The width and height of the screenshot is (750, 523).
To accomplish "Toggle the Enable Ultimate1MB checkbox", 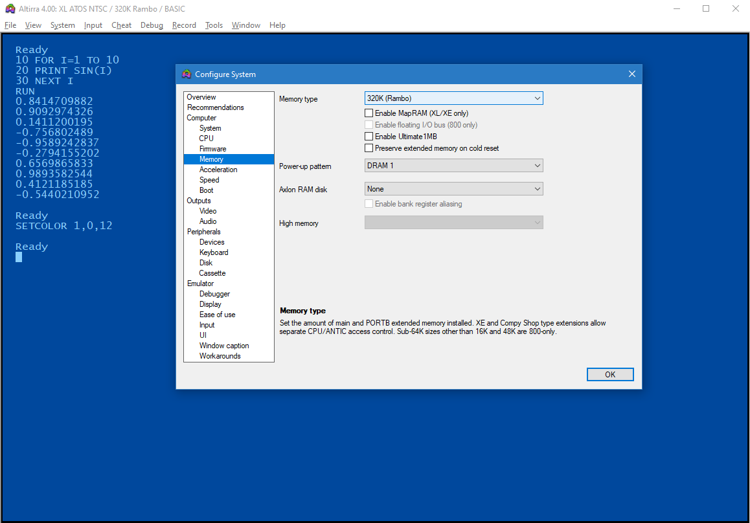I will point(369,137).
